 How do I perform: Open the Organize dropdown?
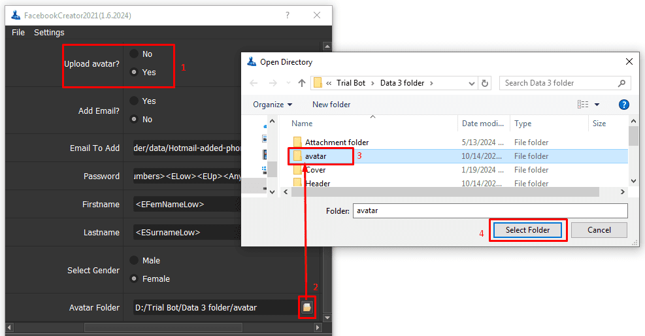pyautogui.click(x=273, y=105)
